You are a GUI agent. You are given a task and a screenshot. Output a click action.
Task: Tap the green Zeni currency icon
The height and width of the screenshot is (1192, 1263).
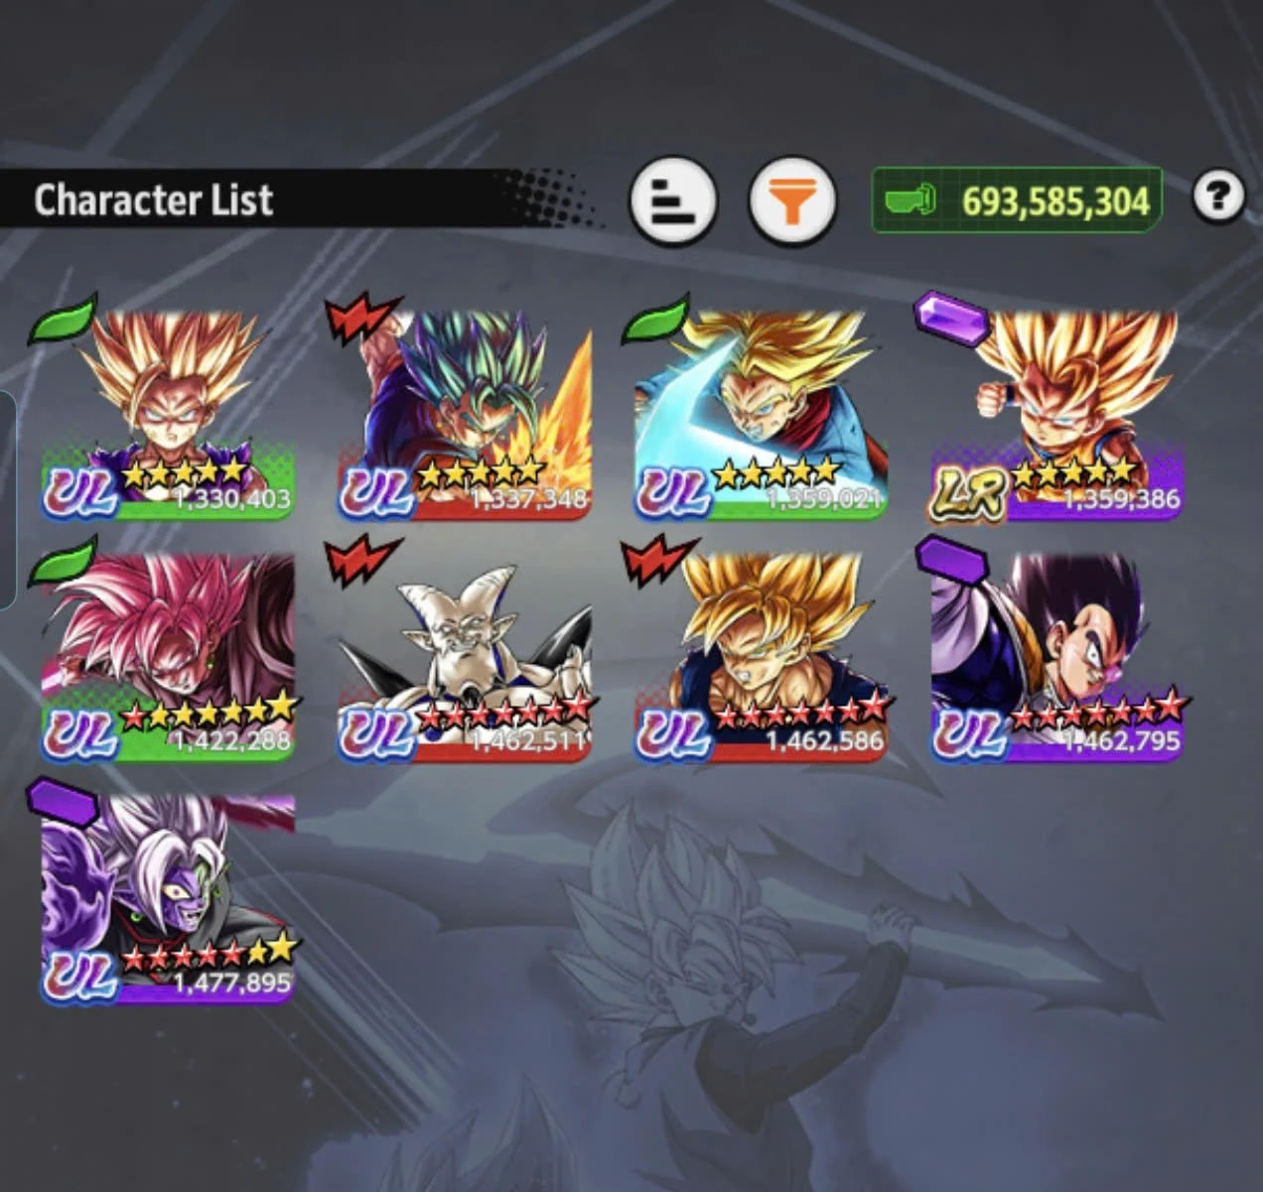(x=911, y=200)
